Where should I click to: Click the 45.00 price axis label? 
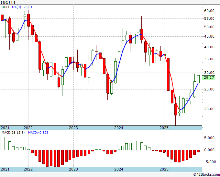(209, 37)
